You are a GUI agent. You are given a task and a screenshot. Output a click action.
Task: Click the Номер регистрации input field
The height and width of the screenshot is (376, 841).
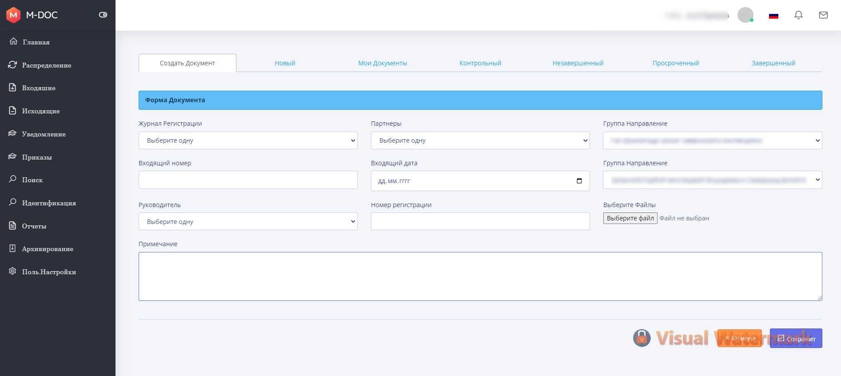tap(480, 221)
